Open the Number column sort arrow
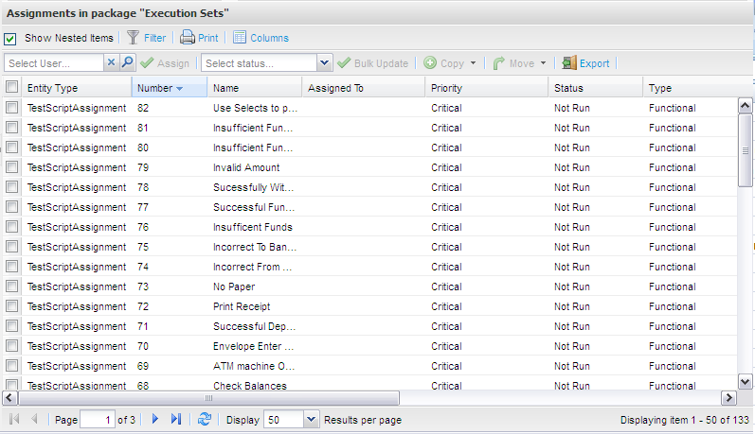The width and height of the screenshot is (755, 434). tap(180, 88)
